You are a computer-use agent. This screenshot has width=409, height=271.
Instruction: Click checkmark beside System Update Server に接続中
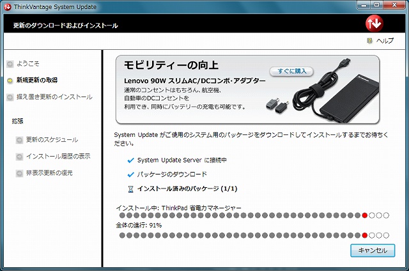(130, 160)
